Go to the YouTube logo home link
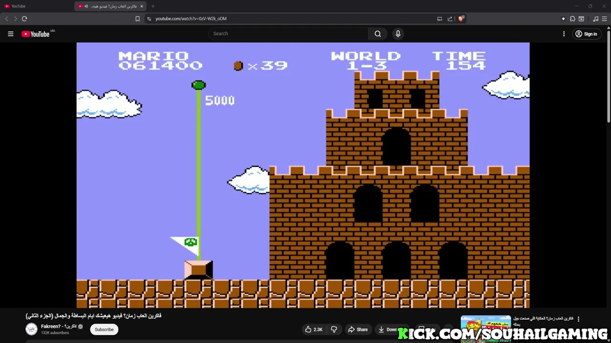 [36, 34]
